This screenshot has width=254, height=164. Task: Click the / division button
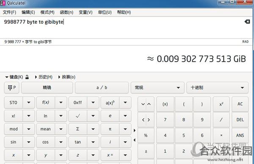point(221,120)
